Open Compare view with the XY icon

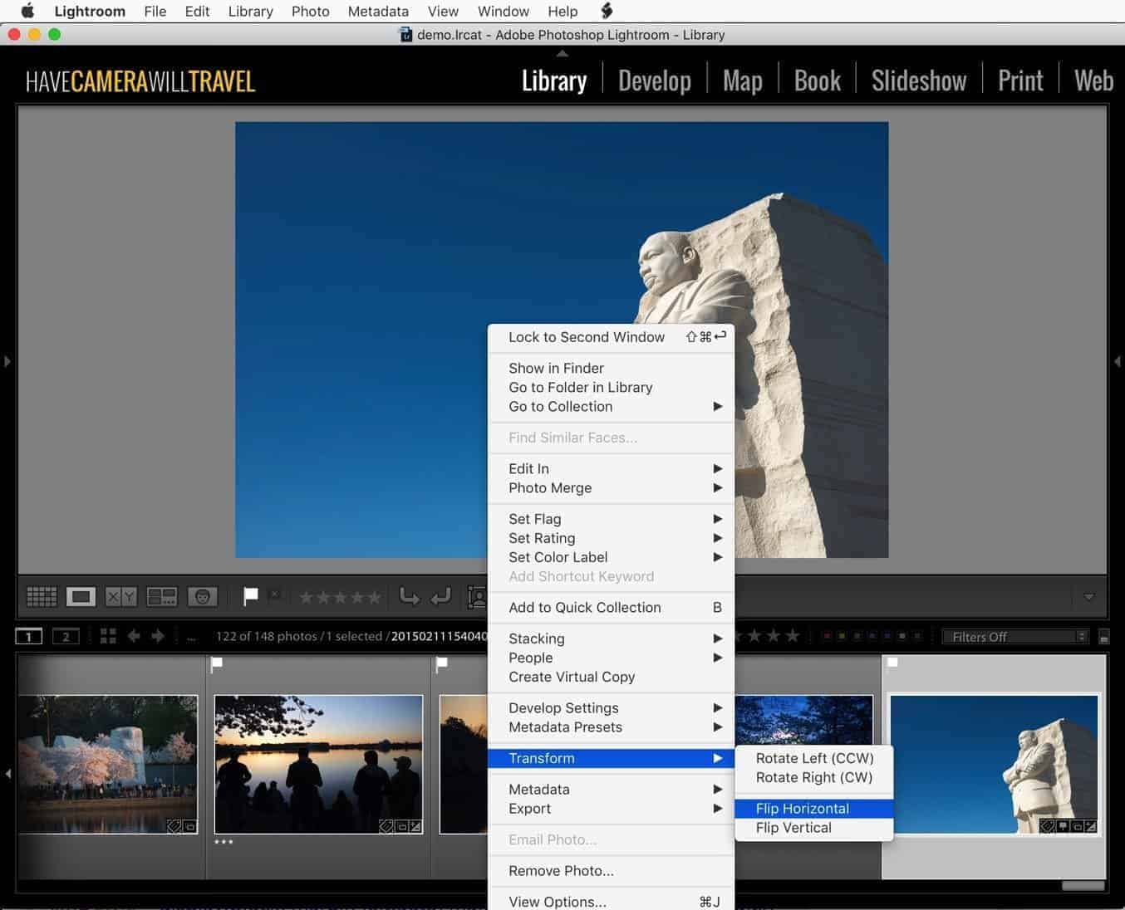(121, 596)
